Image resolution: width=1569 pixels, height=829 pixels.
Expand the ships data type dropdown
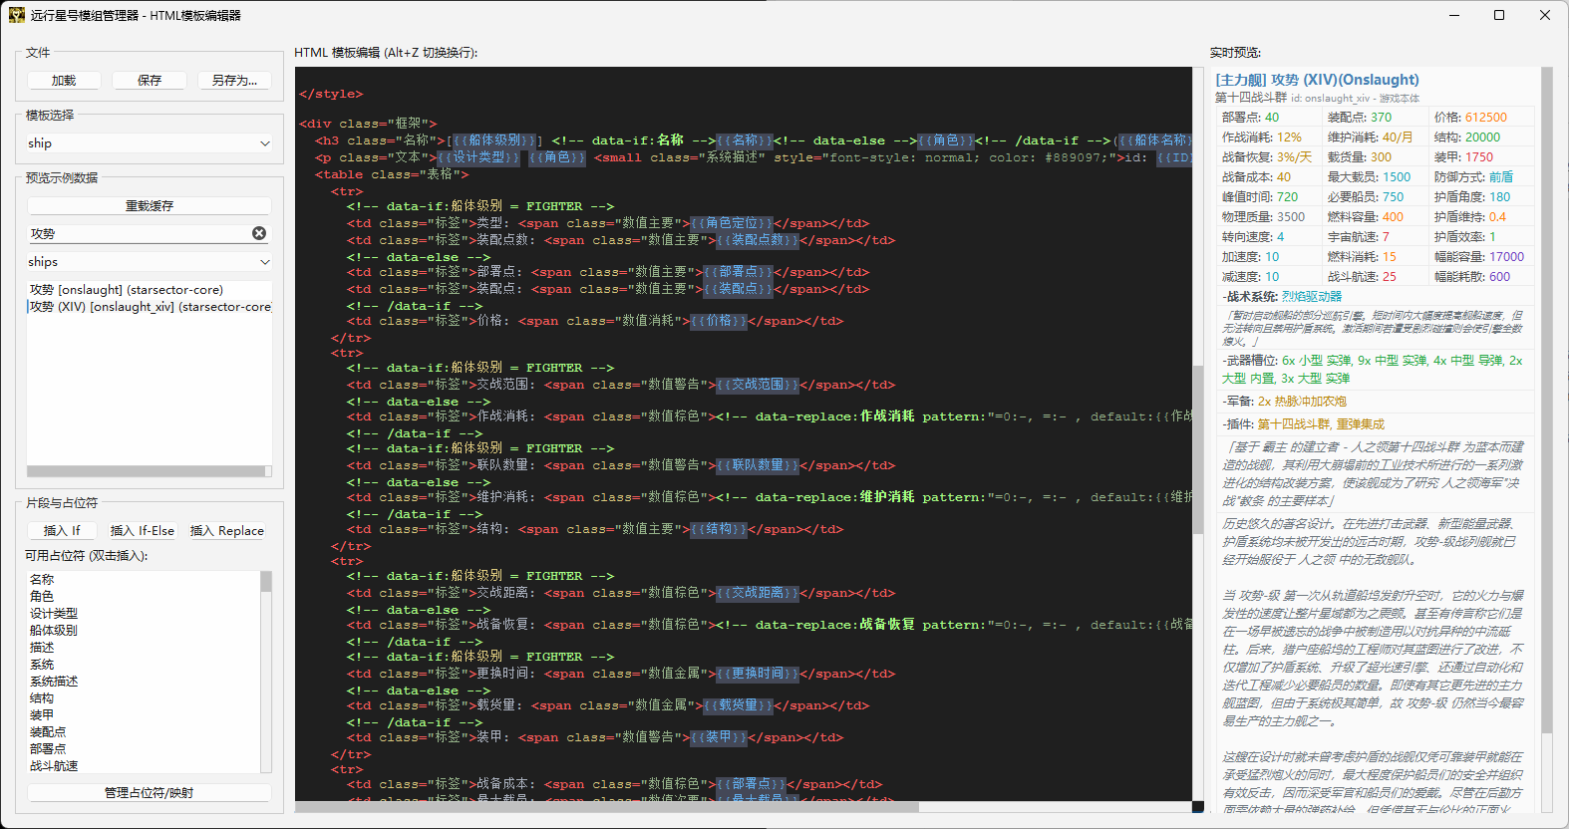click(150, 262)
